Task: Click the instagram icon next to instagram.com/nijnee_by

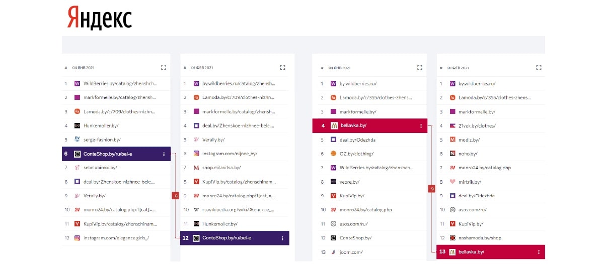Action: (197, 154)
